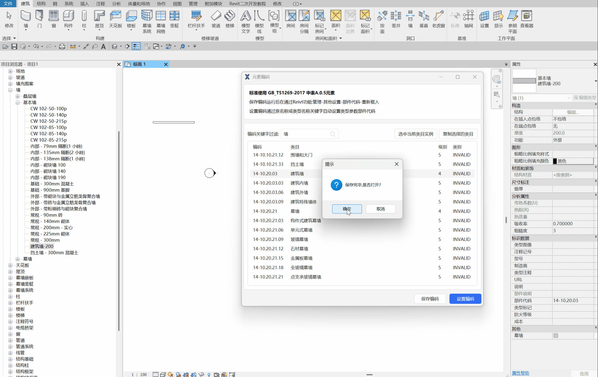Click the Print icon in quick toolbar

coord(62,46)
